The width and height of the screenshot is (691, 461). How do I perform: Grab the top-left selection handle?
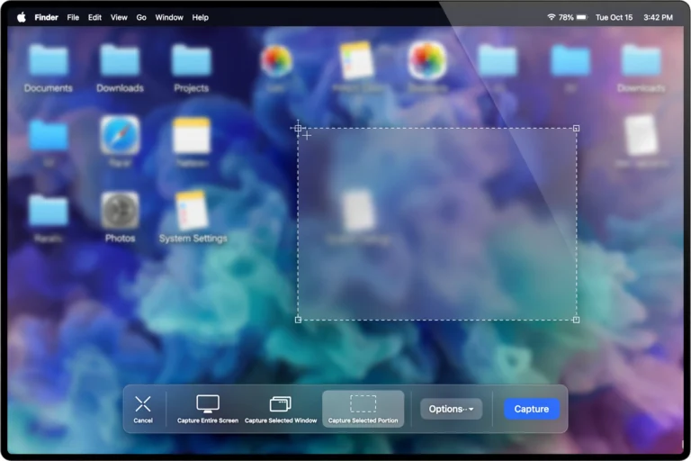click(x=298, y=129)
